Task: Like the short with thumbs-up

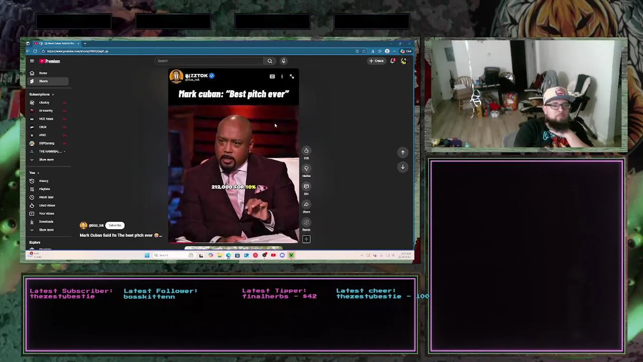Action: (x=306, y=151)
